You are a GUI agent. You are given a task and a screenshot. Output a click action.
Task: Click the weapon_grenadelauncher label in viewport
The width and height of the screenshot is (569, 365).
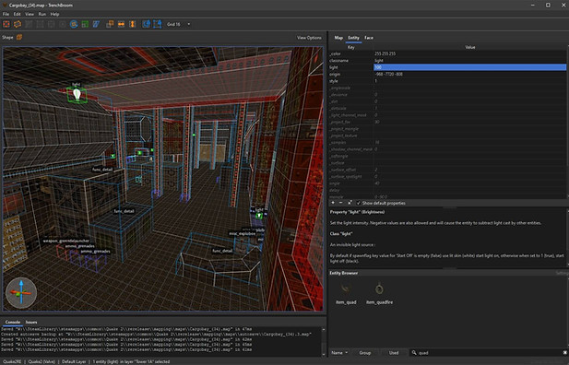click(65, 241)
